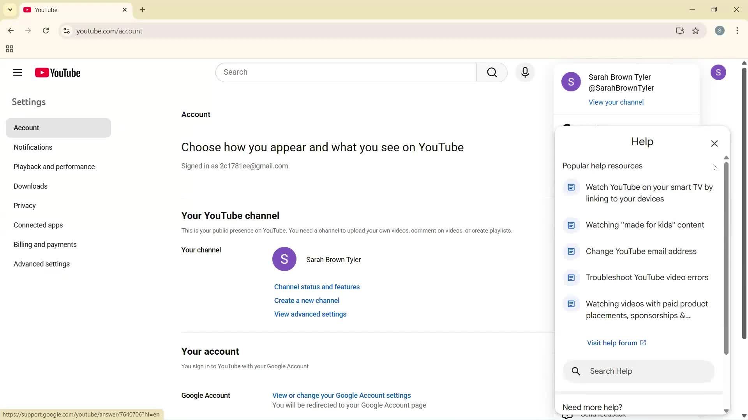Click the browser back arrow
The height and width of the screenshot is (420, 748).
point(11,31)
